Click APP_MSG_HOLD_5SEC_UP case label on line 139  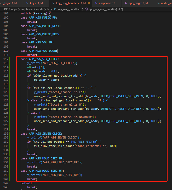point(46,171)
